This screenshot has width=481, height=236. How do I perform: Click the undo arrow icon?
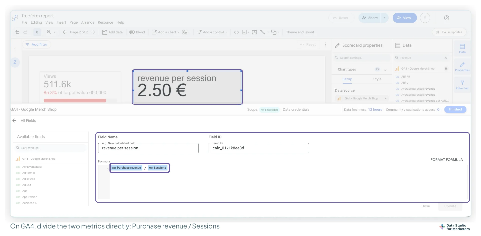point(17,32)
